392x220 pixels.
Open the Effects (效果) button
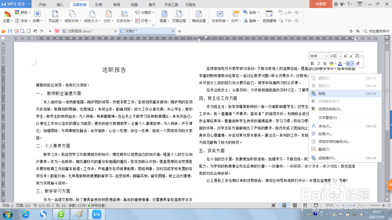[x=37, y=17]
